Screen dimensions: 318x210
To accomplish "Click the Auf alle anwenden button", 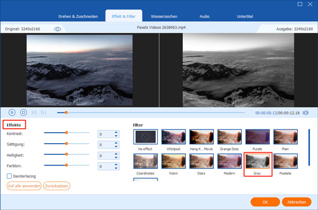I will pos(24,186).
